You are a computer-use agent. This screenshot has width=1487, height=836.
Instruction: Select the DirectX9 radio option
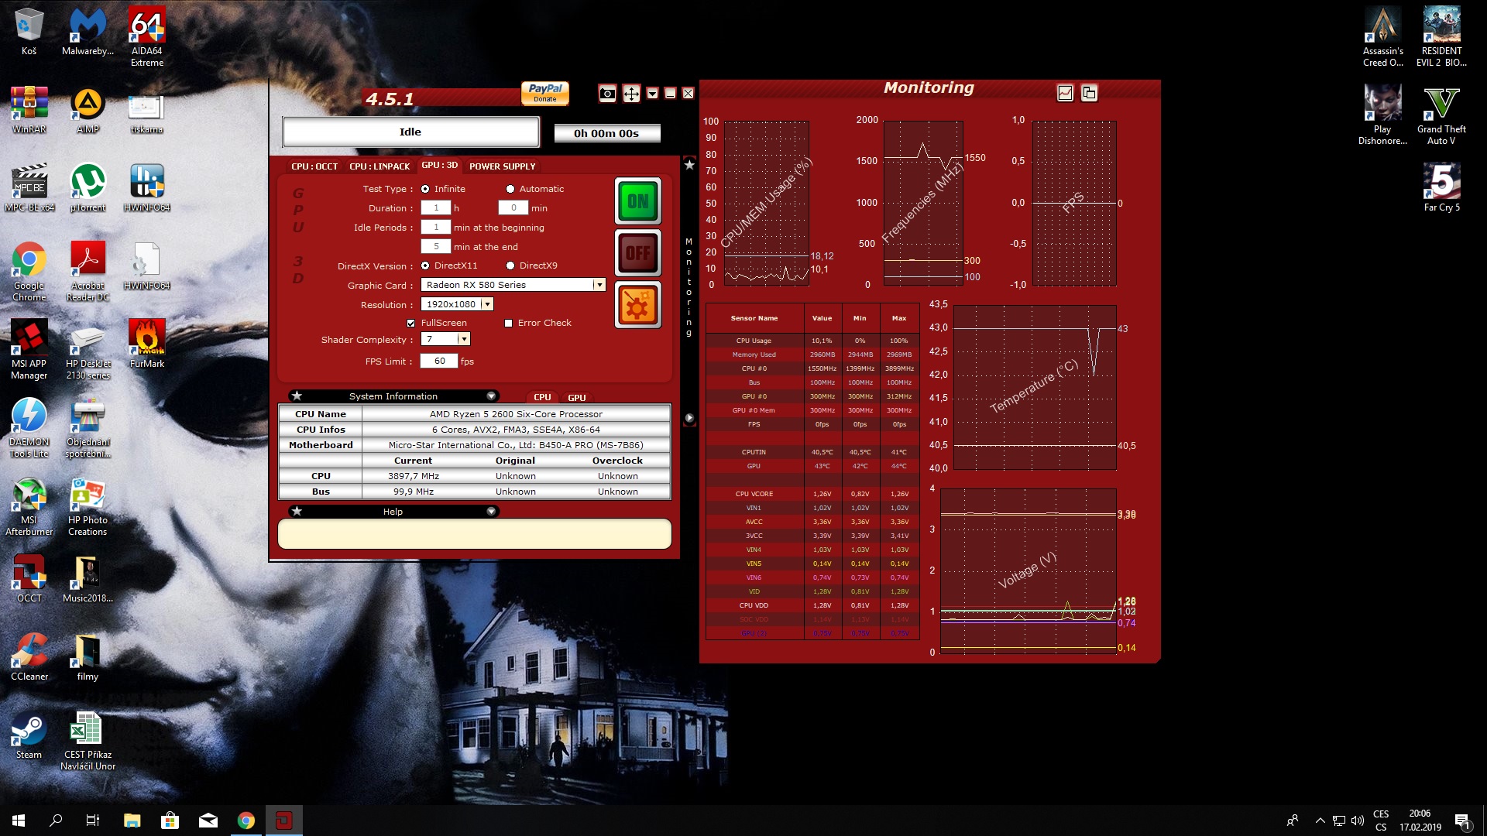[x=510, y=266]
